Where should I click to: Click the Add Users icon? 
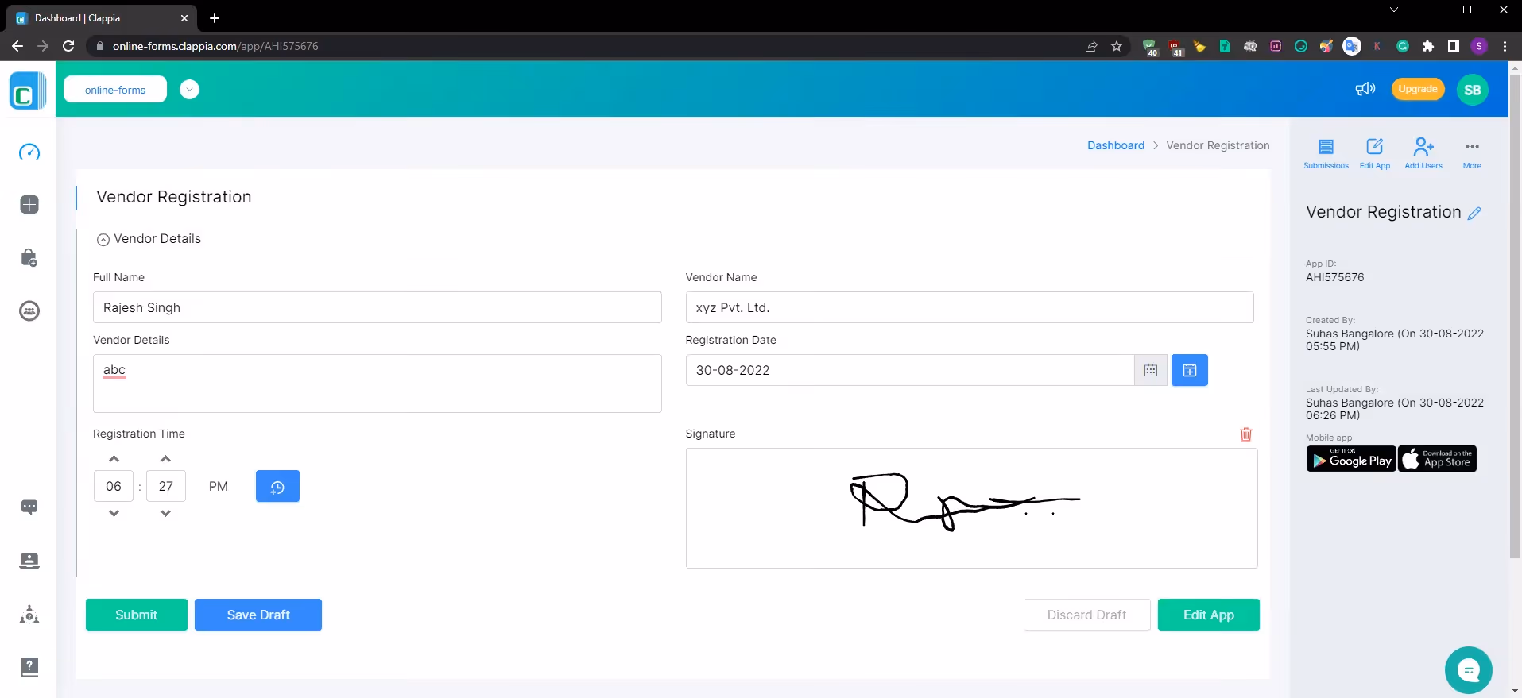1423,153
